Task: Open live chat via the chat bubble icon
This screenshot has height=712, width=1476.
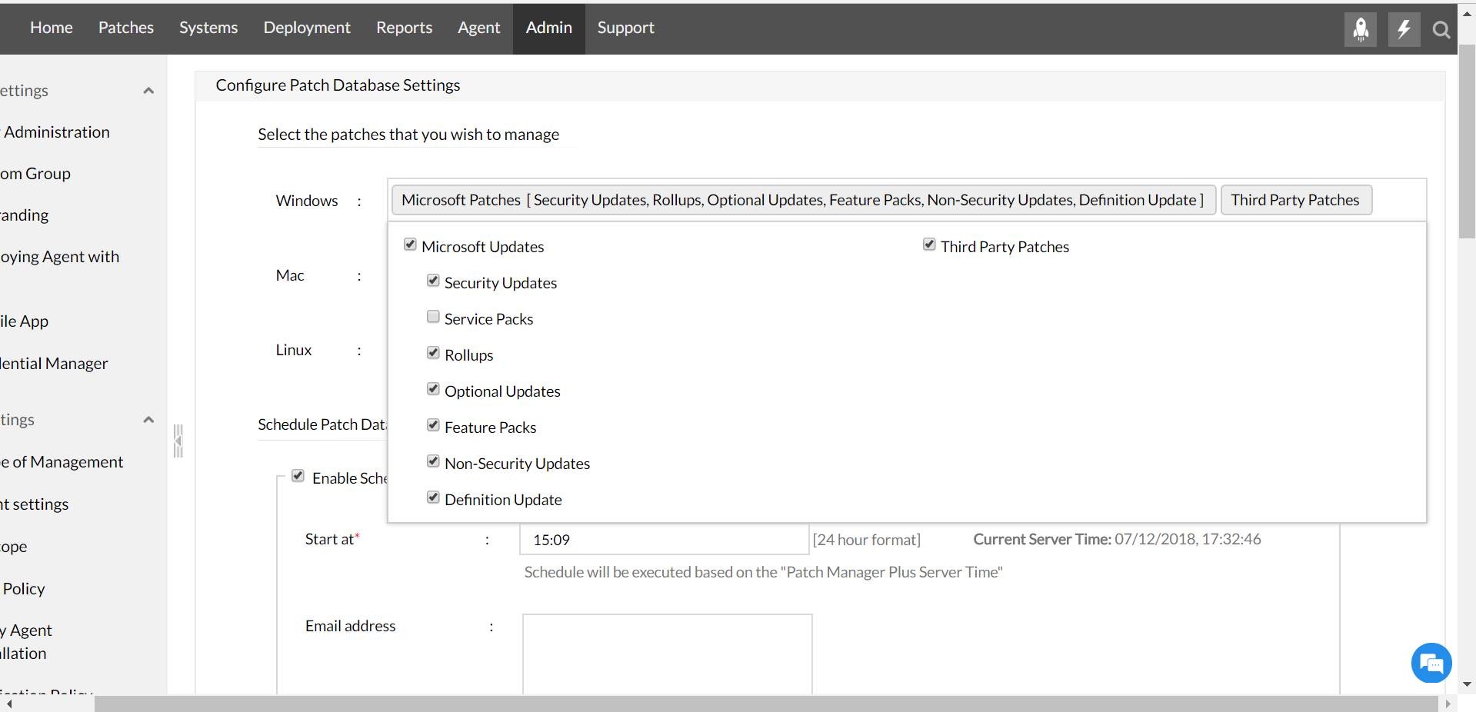Action: (1431, 663)
